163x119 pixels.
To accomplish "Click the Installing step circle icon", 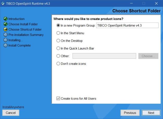I will 5,40.
